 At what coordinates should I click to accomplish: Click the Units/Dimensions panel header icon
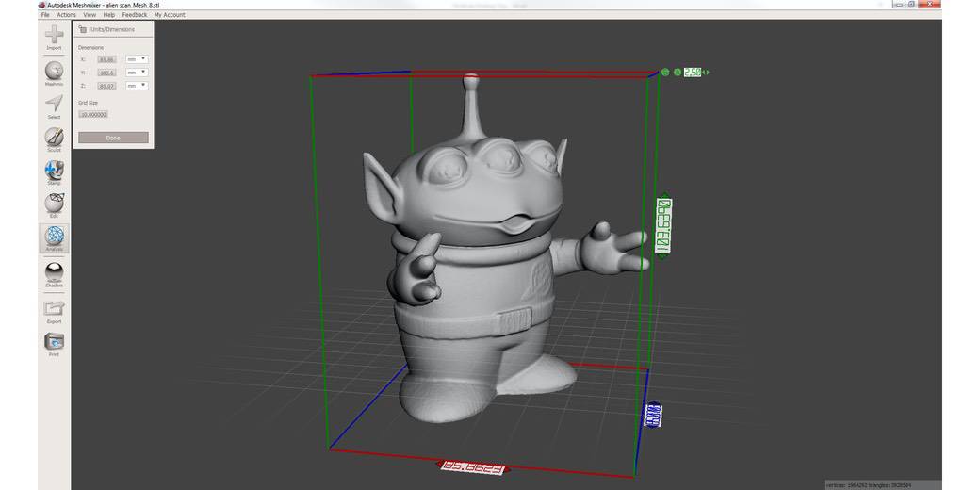click(83, 29)
